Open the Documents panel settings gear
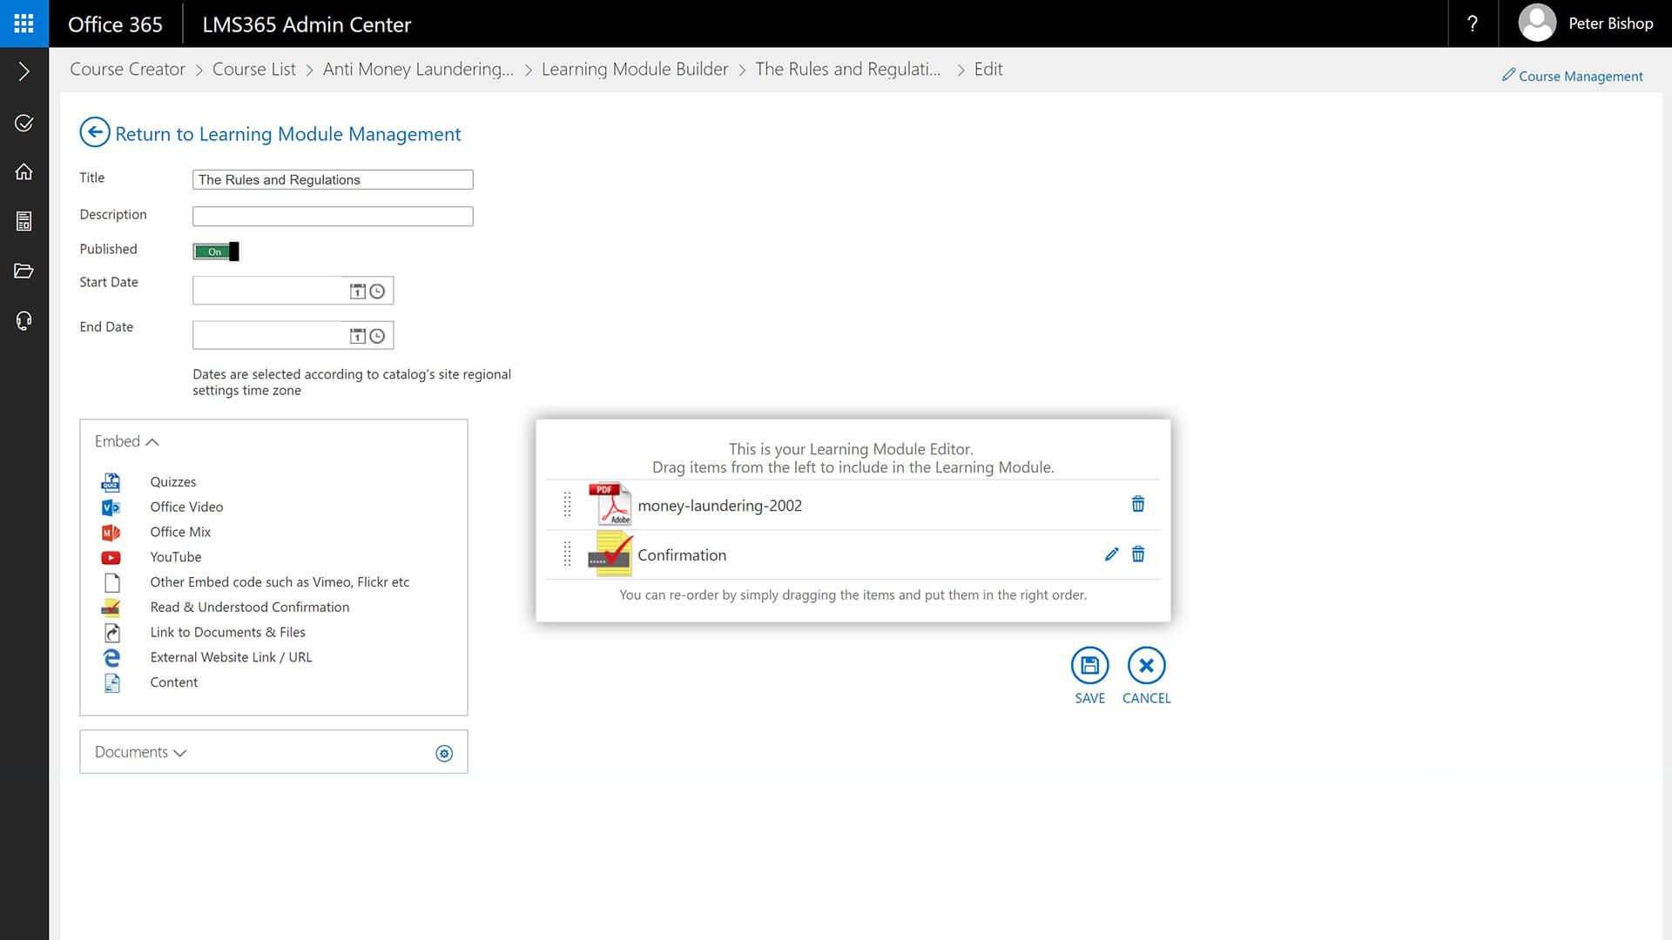Screen dimensions: 1672x940 [444, 753]
